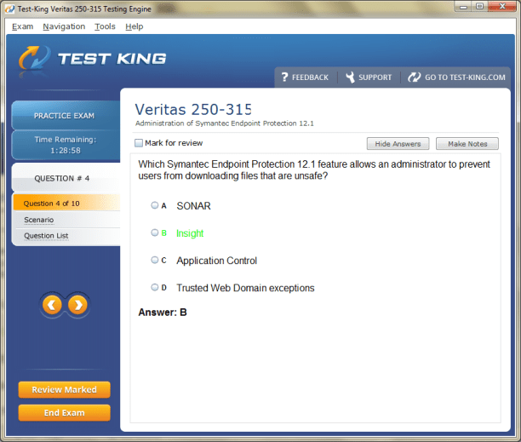The image size is (521, 442).
Task: Open the Tools menu
Action: [x=105, y=26]
